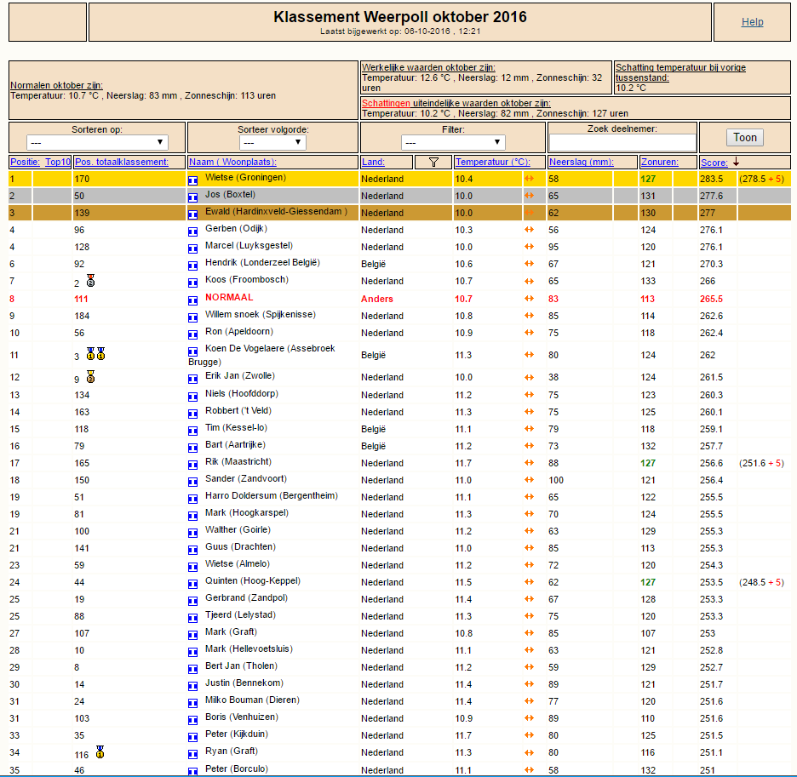Open the Help link
The image size is (797, 777).
click(x=752, y=22)
